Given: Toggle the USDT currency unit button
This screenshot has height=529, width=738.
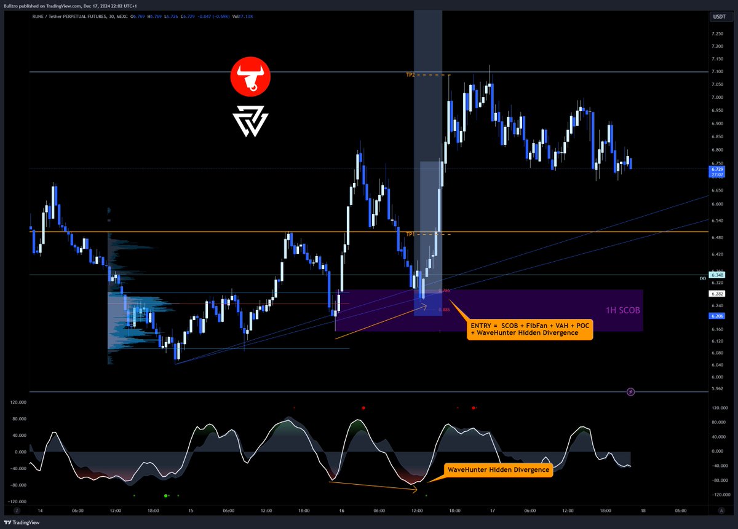Looking at the screenshot, I should [718, 17].
